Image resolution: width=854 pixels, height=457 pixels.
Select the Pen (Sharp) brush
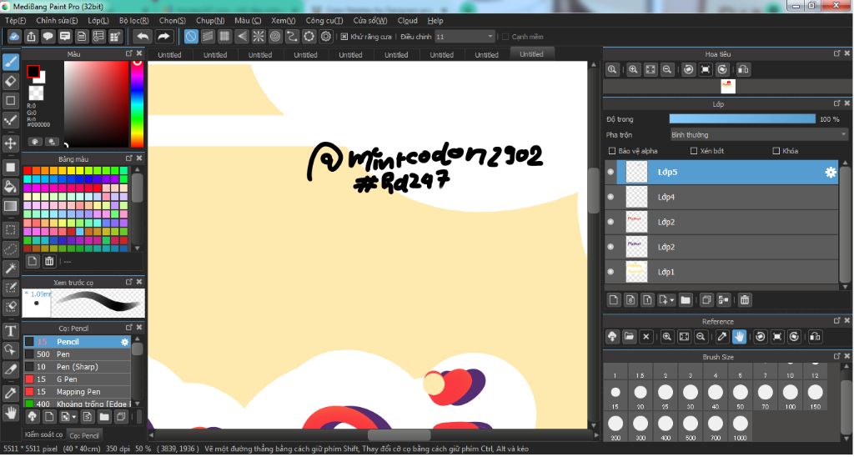[77, 367]
